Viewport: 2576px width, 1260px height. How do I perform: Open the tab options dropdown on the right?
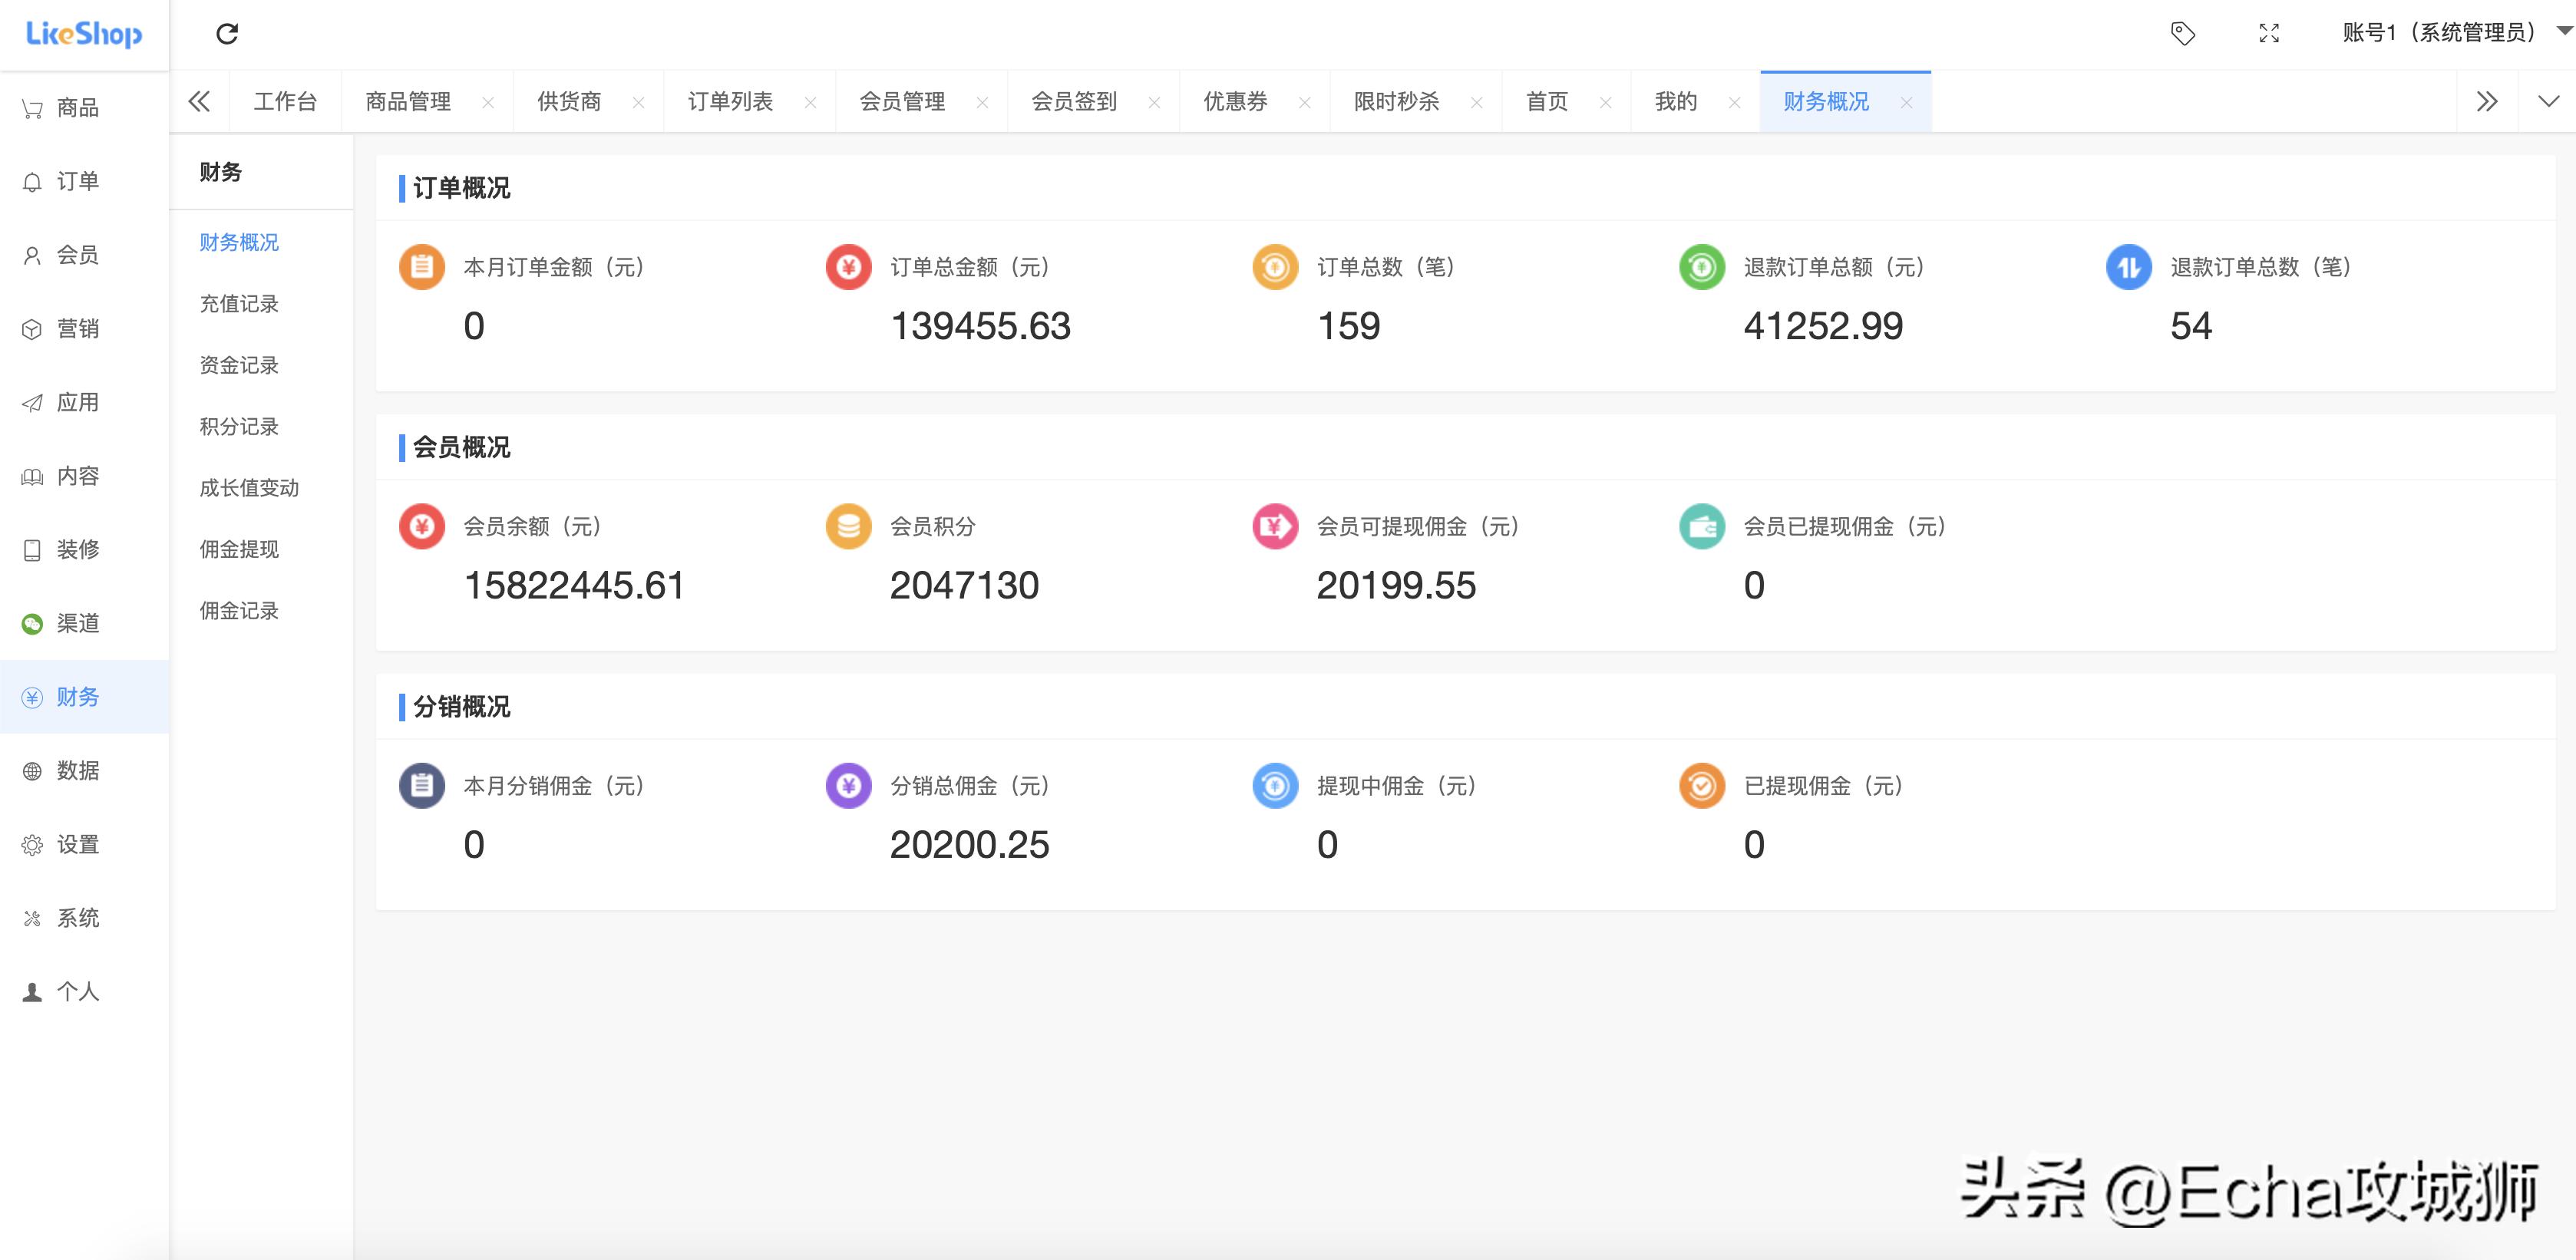[x=2549, y=101]
